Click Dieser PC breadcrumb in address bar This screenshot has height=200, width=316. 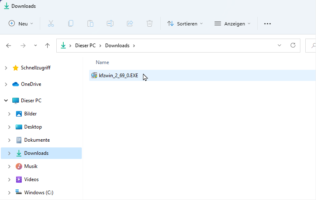pyautogui.click(x=85, y=46)
